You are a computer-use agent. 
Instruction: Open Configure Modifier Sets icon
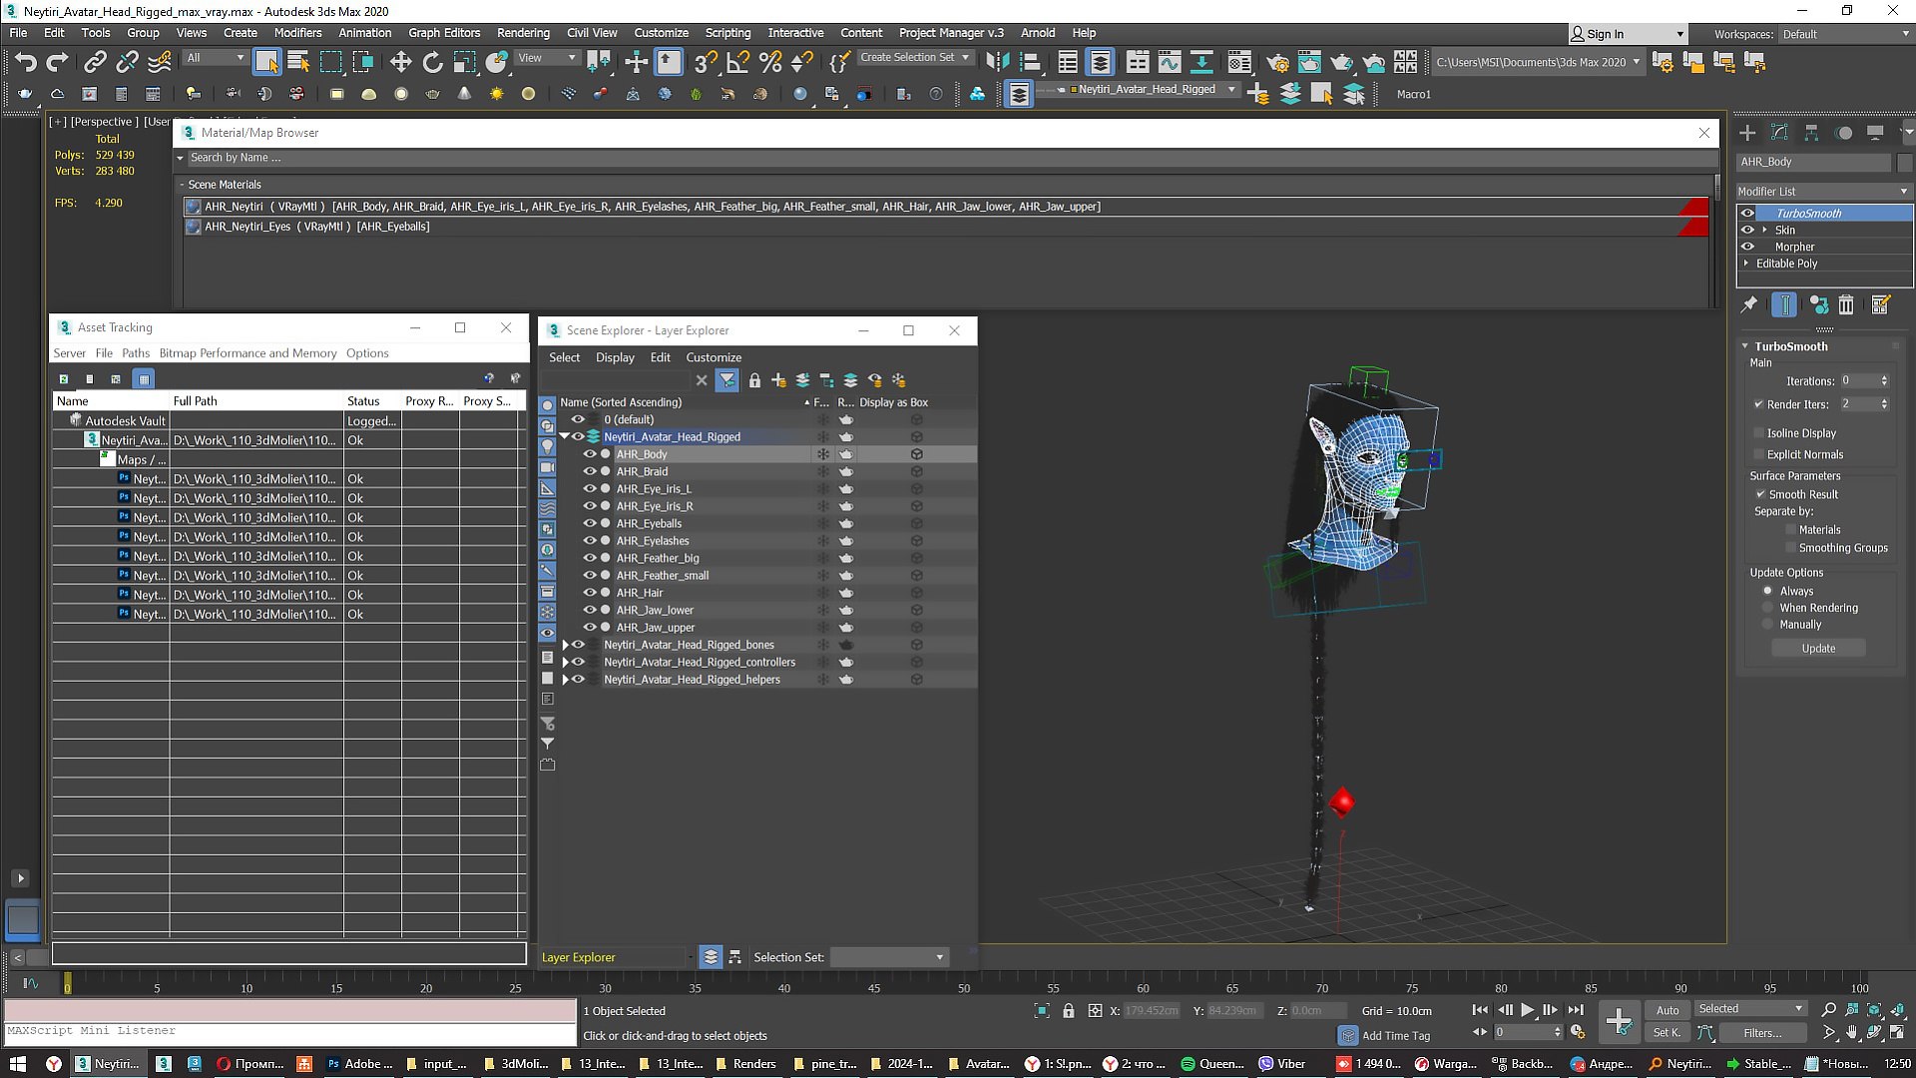coord(1881,305)
